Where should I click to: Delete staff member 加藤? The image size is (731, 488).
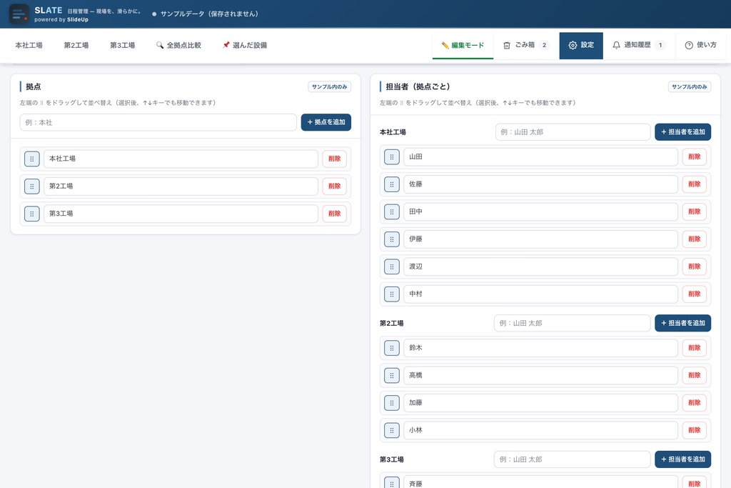(x=694, y=403)
